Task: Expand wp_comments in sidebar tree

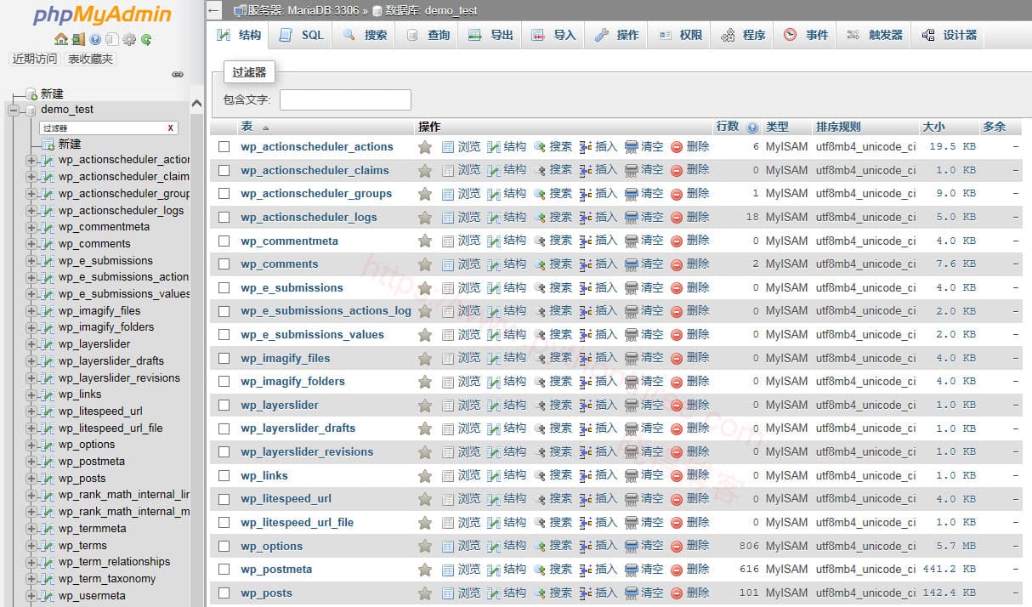Action: (31, 244)
